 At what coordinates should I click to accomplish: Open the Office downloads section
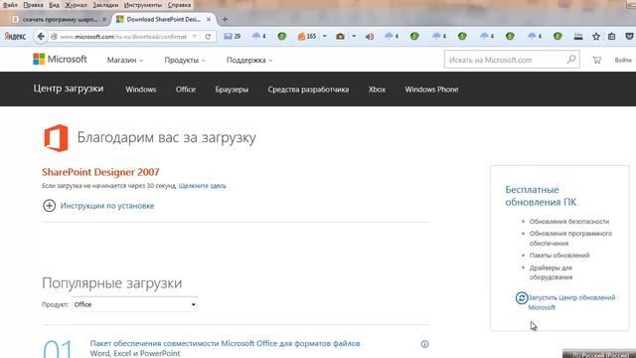point(186,89)
